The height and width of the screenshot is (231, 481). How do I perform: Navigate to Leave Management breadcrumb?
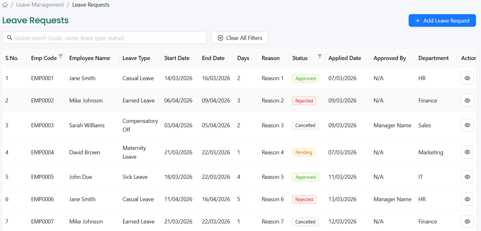[x=40, y=5]
